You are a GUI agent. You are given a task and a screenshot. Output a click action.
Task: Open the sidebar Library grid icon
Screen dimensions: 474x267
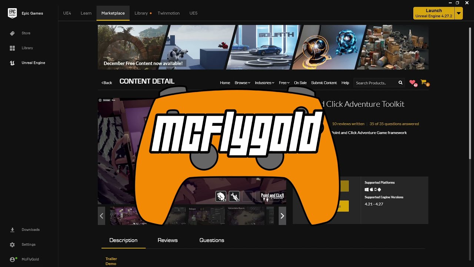pos(12,48)
